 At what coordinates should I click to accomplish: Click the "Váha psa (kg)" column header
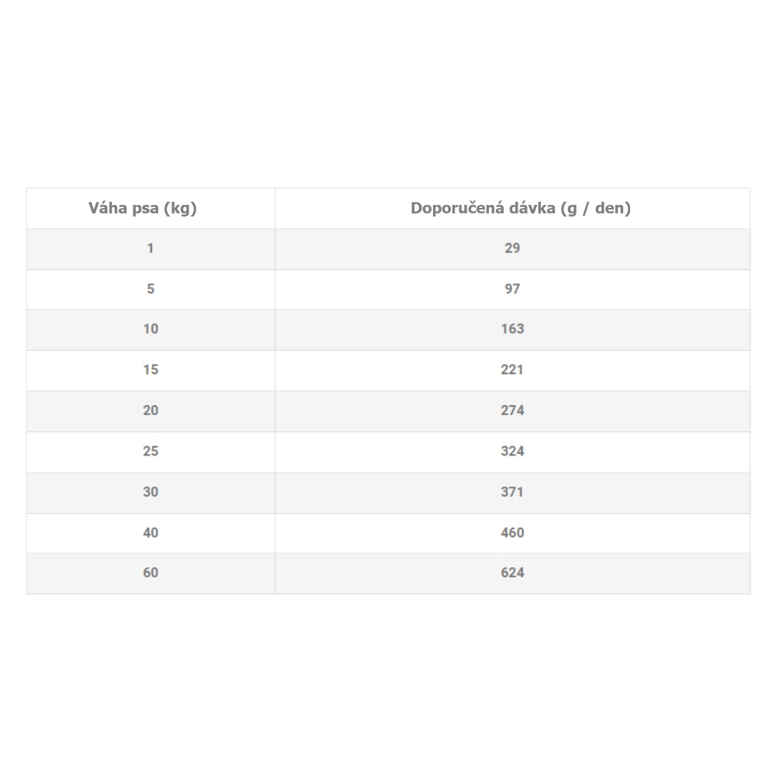coord(151,208)
